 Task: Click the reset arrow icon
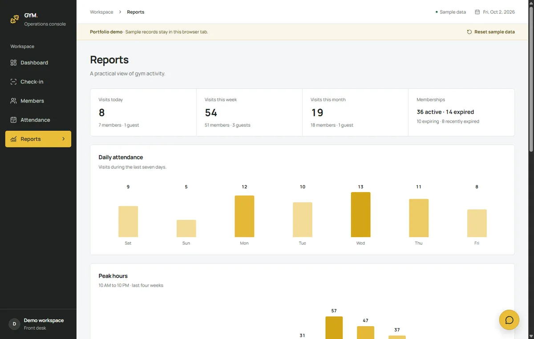tap(469, 32)
